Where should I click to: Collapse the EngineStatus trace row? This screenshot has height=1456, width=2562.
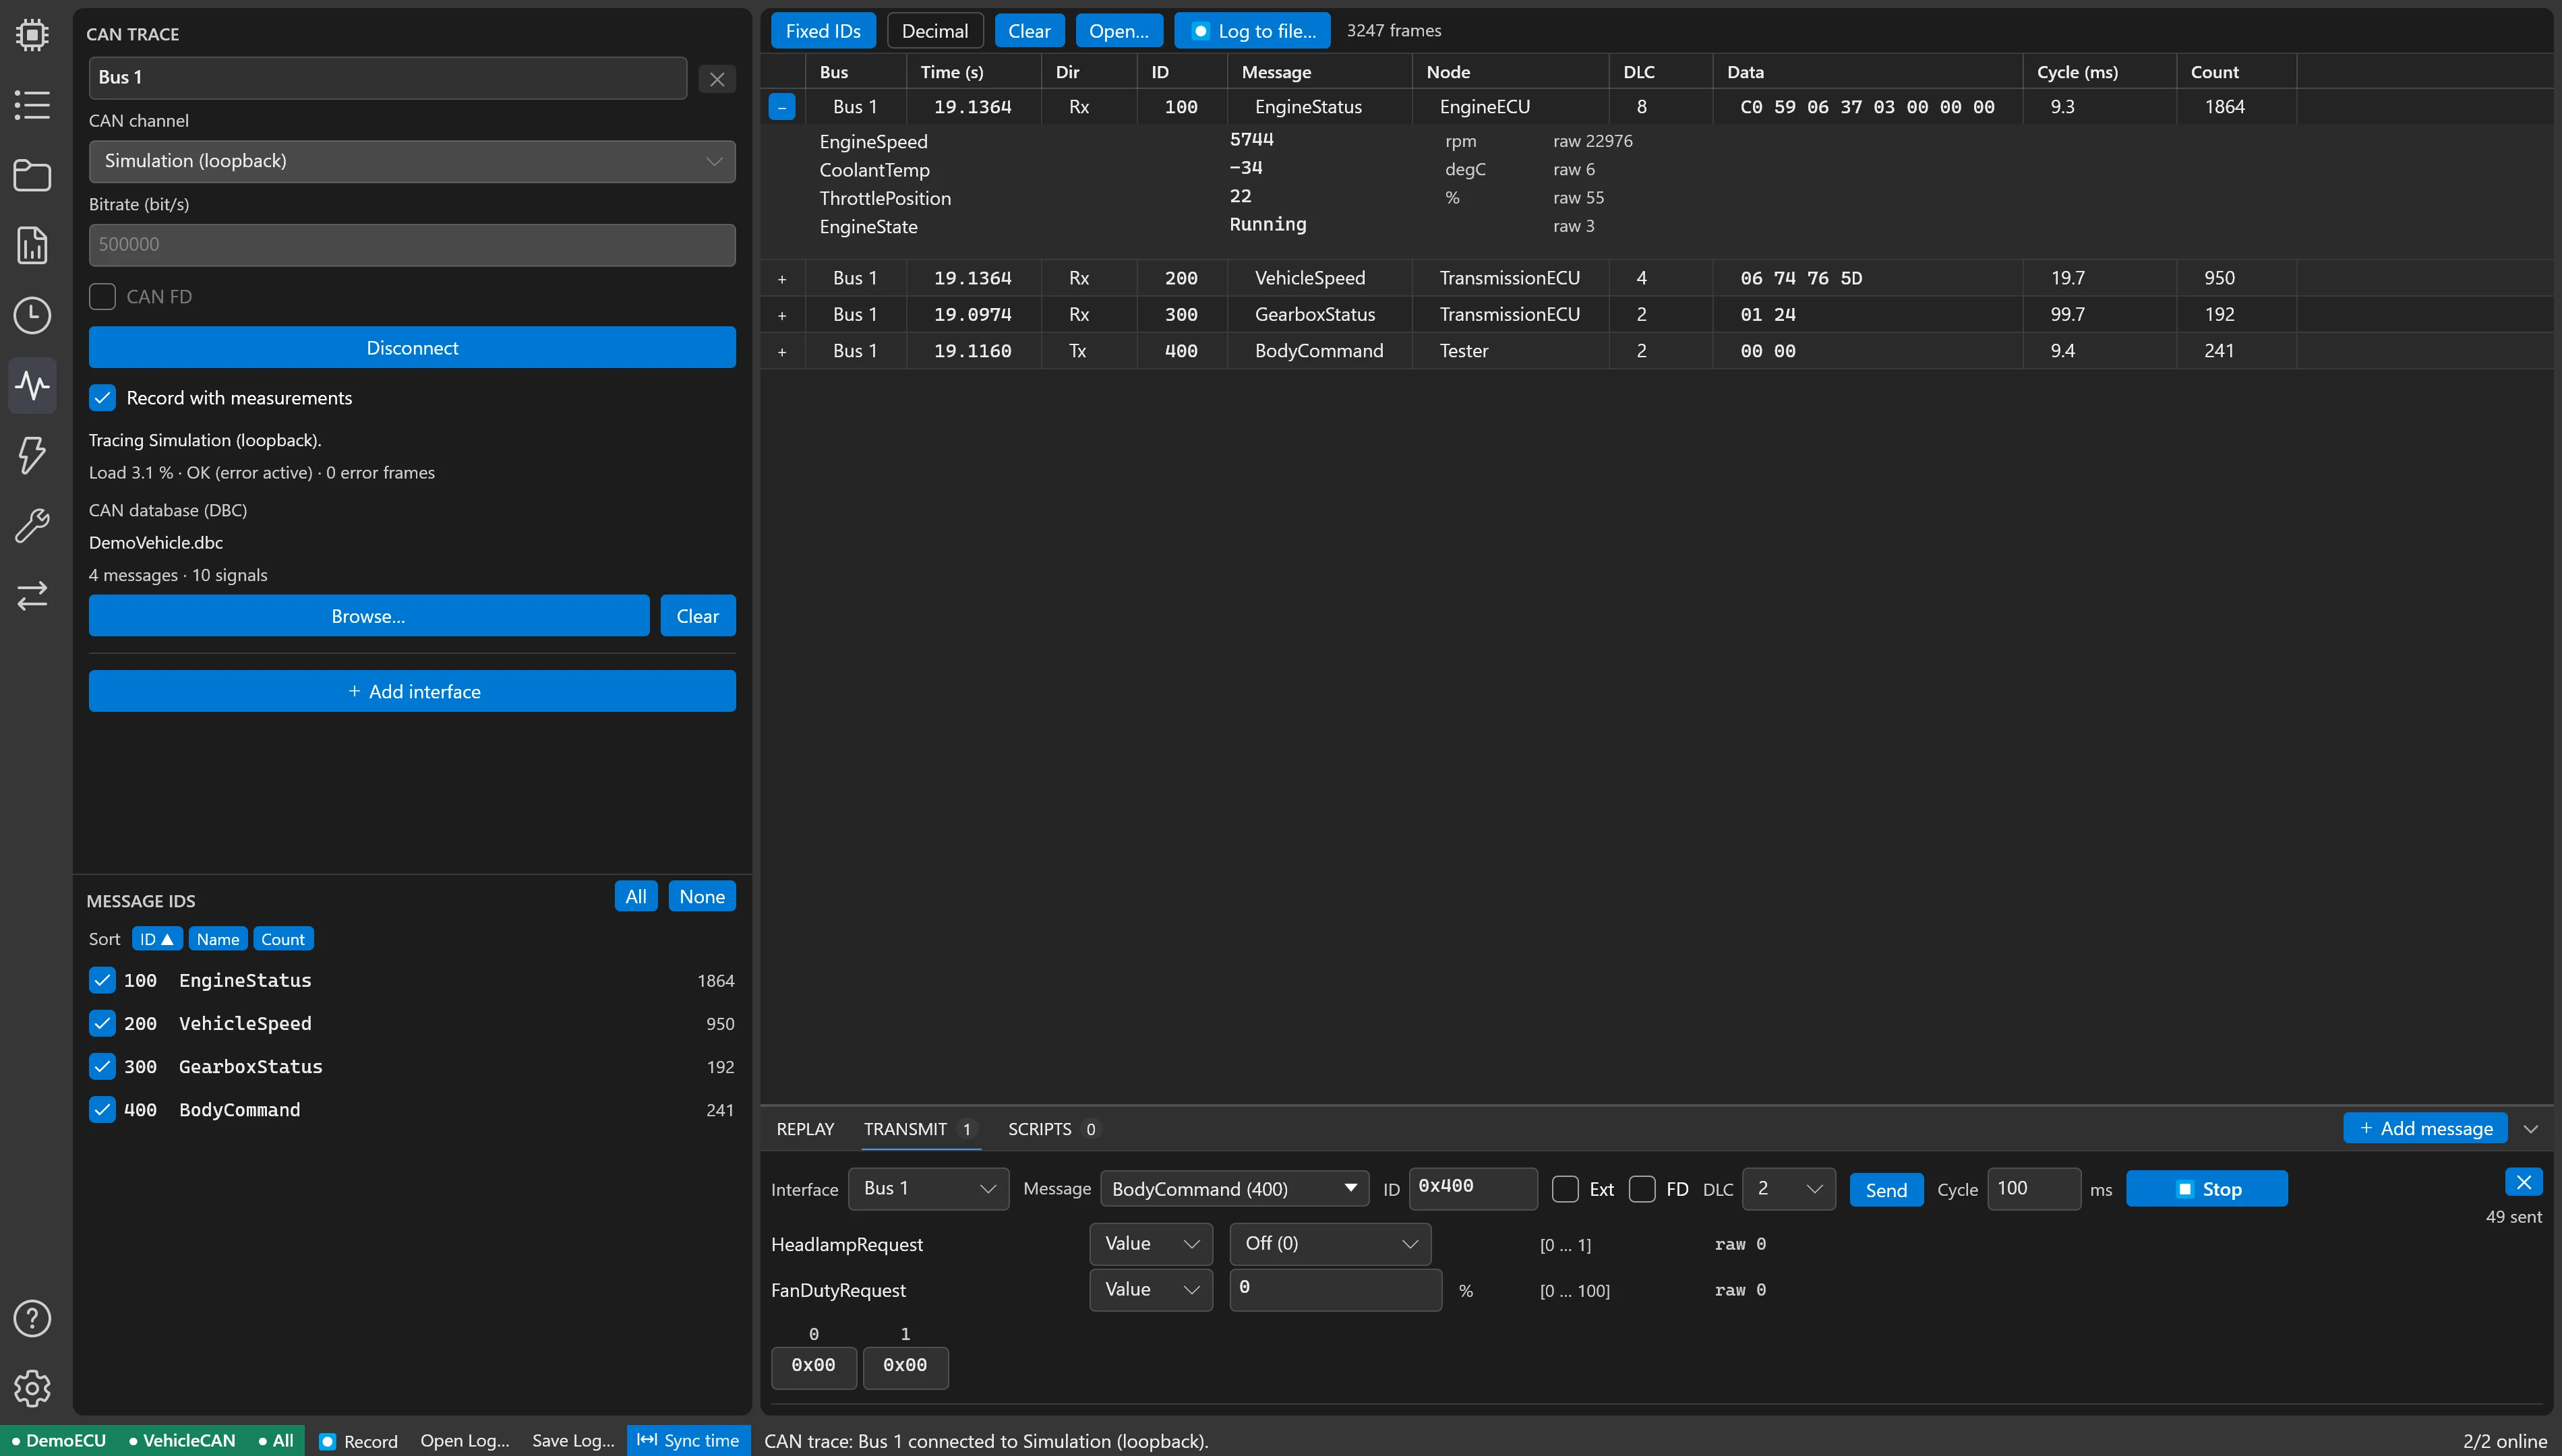782,107
